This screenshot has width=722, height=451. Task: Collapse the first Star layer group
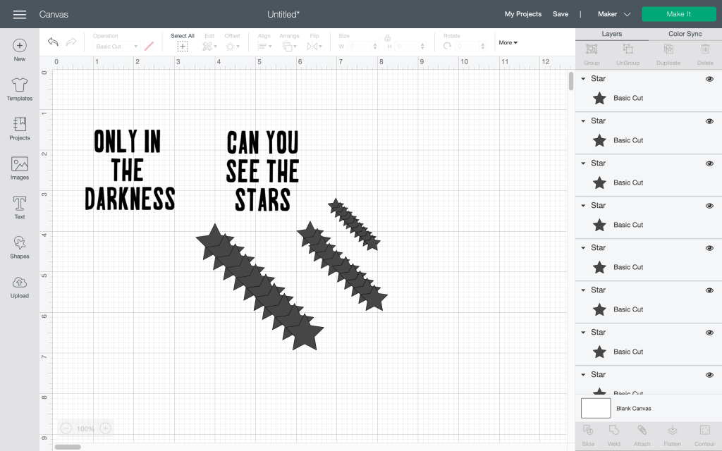tap(583, 79)
